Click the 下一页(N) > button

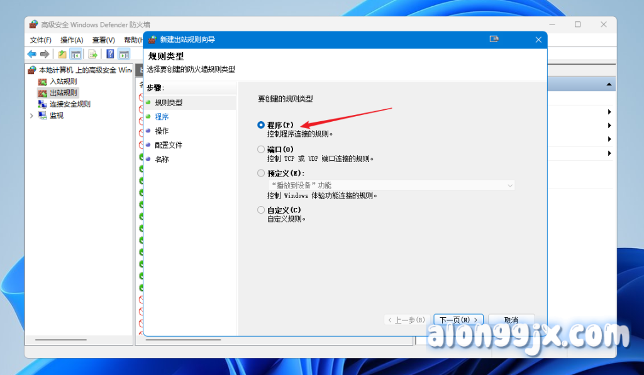(x=460, y=320)
